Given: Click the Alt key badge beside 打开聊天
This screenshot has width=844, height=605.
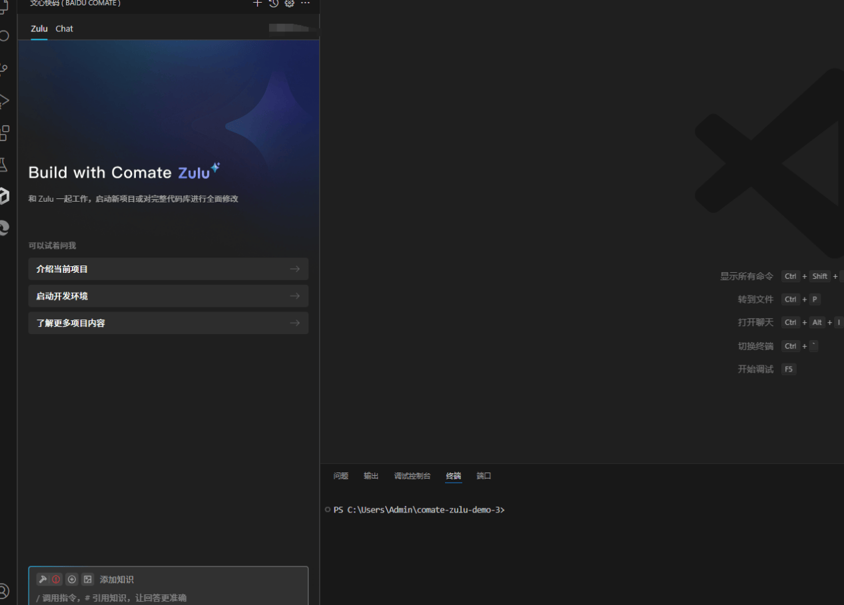Looking at the screenshot, I should [817, 322].
